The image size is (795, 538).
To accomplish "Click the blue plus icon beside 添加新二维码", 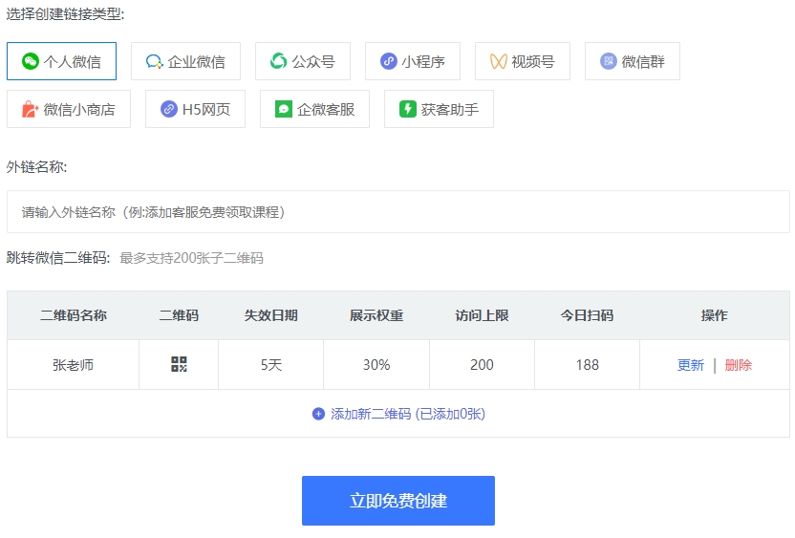I will pos(318,415).
